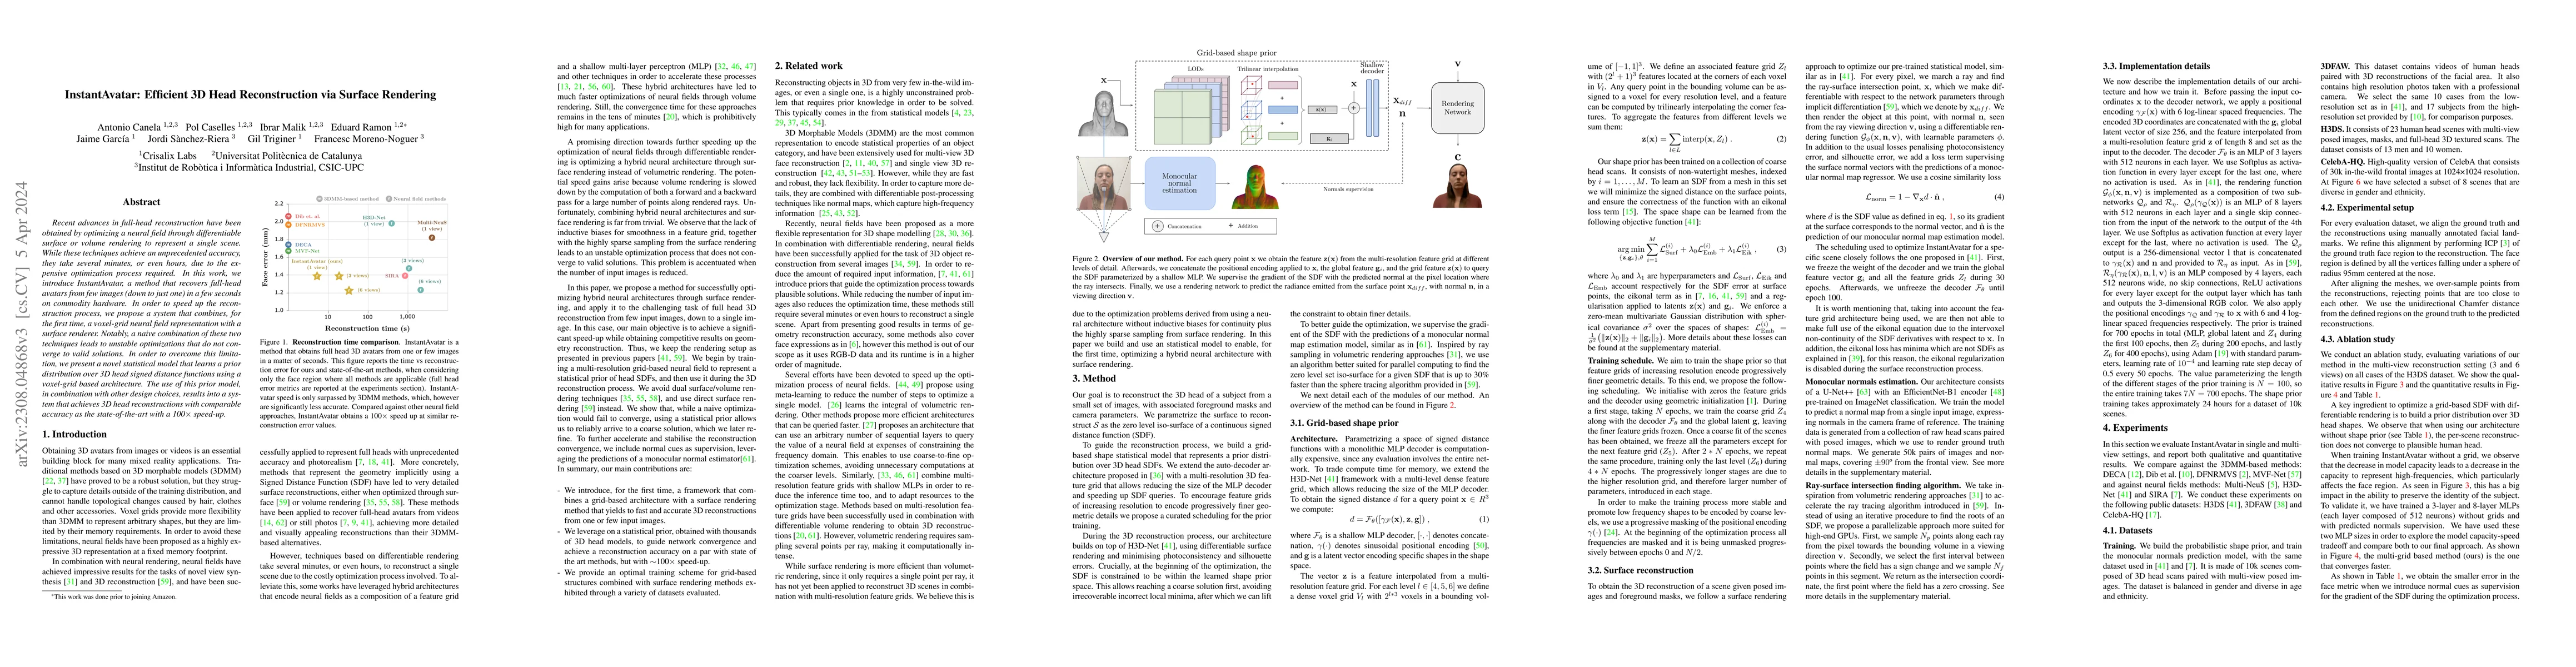The width and height of the screenshot is (2576, 667).
Task: Click the orange "DFNRMVS" marker in Figure 1
Action: pyautogui.click(x=289, y=225)
